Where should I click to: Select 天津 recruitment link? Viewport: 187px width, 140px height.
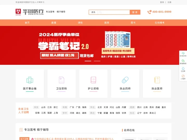(x=106, y=107)
